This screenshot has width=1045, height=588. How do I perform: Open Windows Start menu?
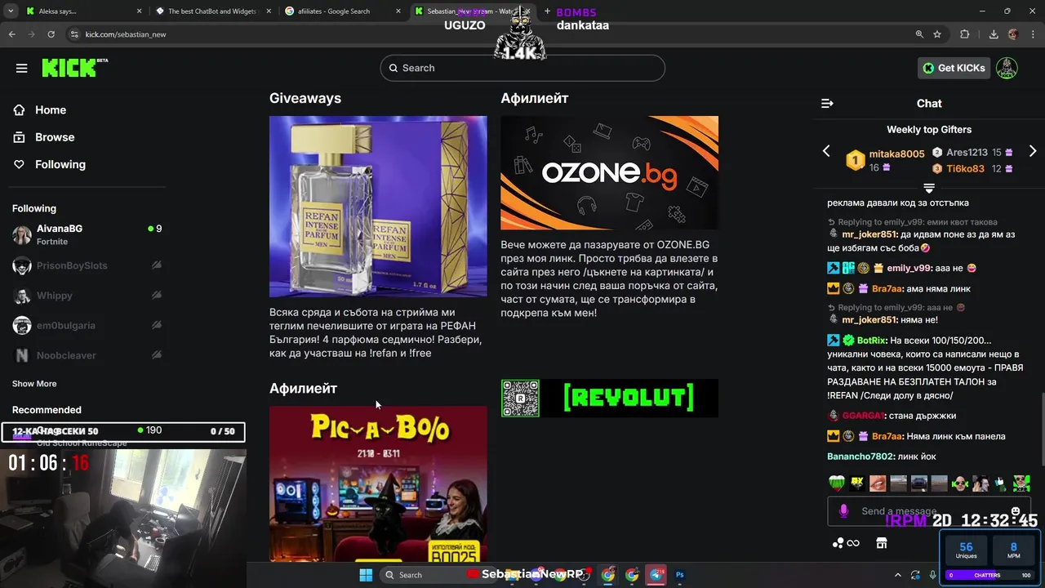pyautogui.click(x=366, y=575)
